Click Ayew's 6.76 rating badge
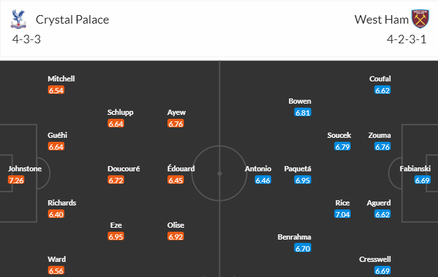The width and height of the screenshot is (438, 277). [x=176, y=123]
